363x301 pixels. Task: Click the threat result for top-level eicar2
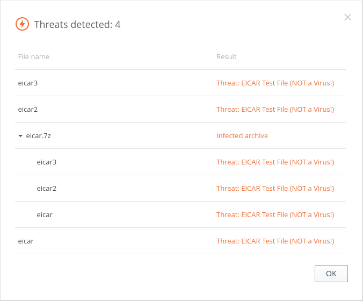pyautogui.click(x=275, y=109)
